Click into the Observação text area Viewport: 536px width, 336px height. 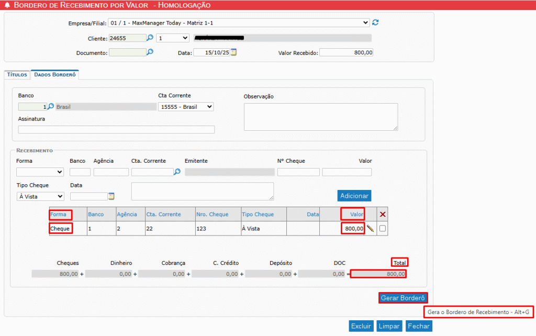tap(320, 117)
